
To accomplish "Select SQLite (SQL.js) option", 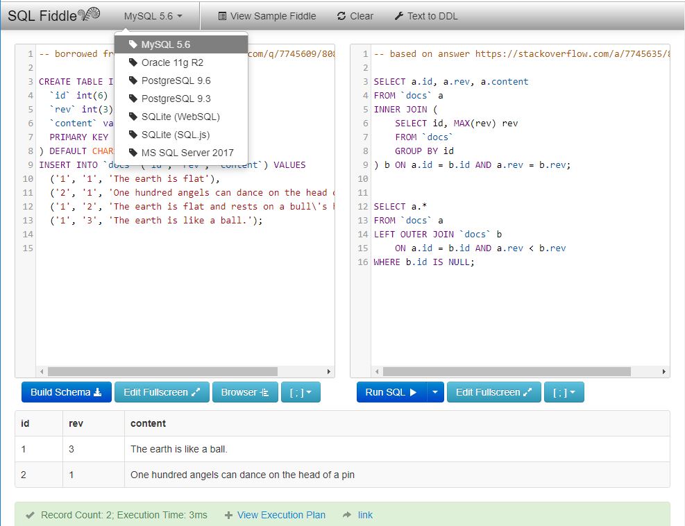I will 181,135.
